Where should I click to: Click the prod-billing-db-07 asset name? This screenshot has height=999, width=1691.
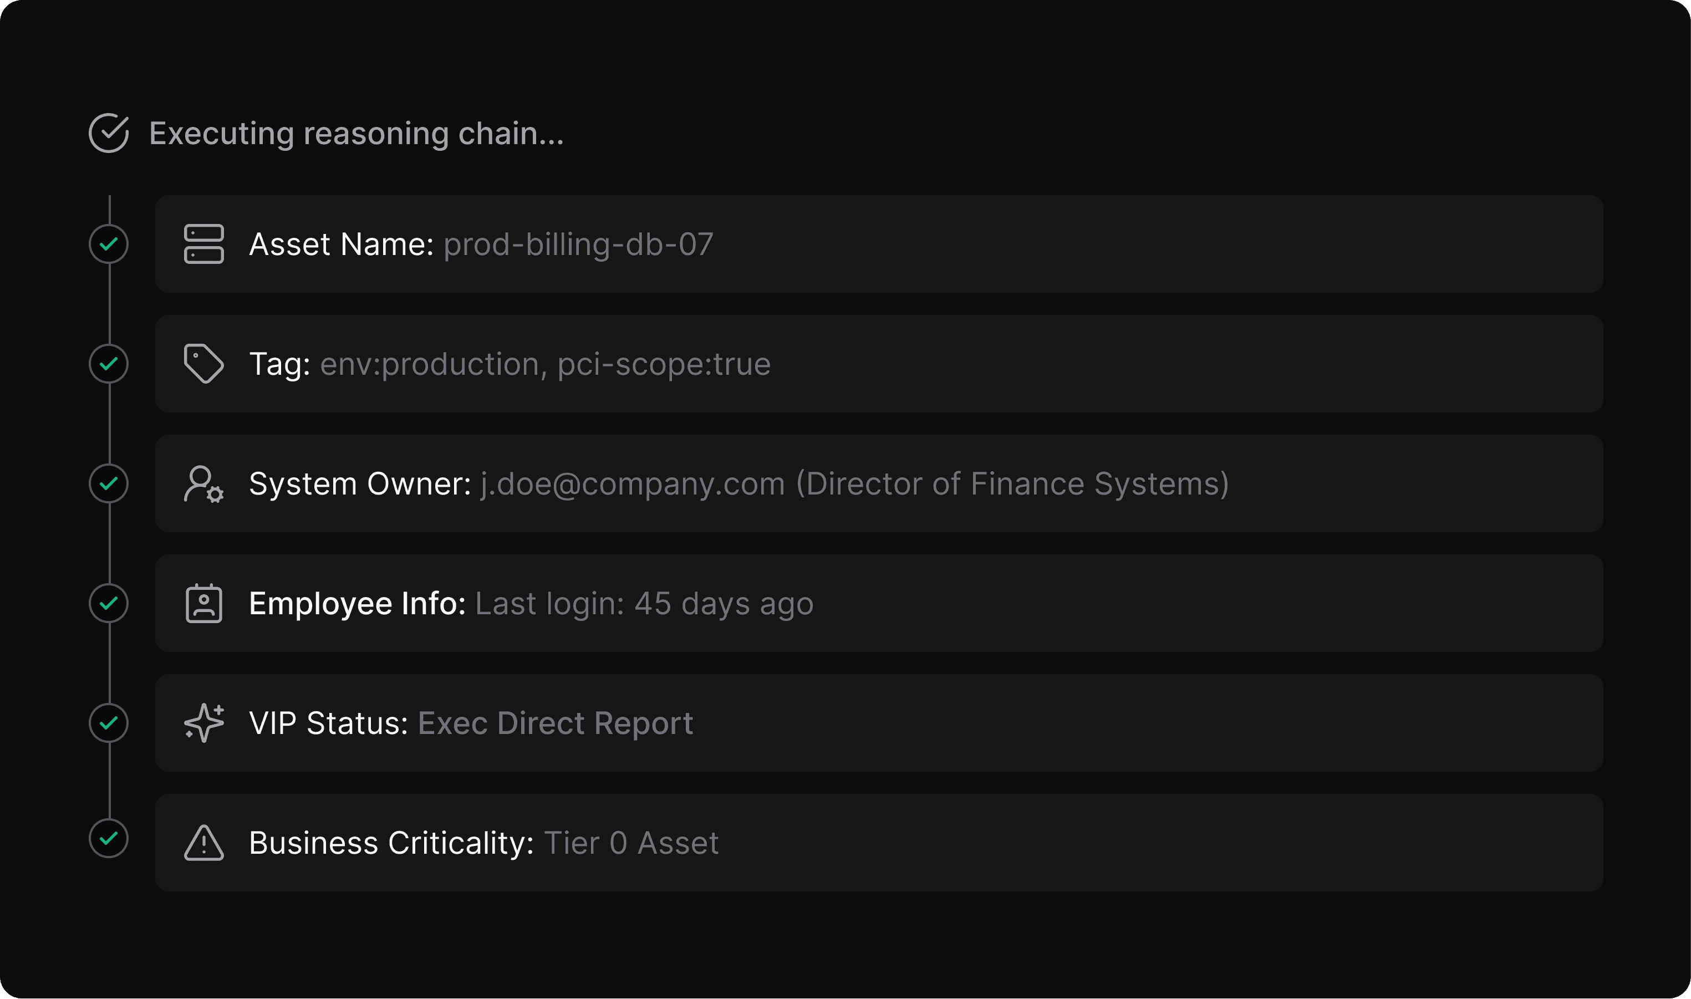click(x=578, y=244)
